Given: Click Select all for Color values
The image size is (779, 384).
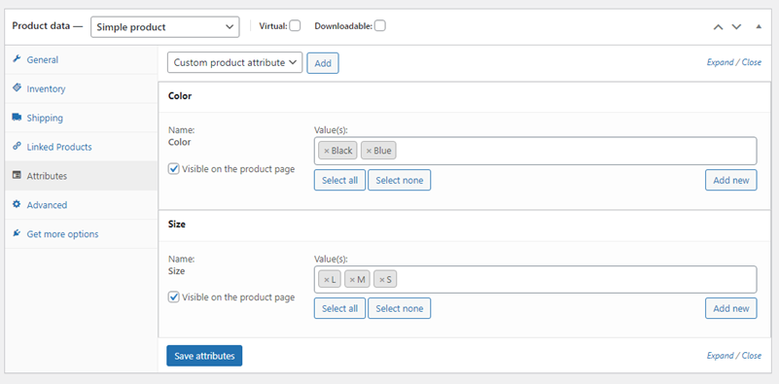Looking at the screenshot, I should tap(339, 180).
